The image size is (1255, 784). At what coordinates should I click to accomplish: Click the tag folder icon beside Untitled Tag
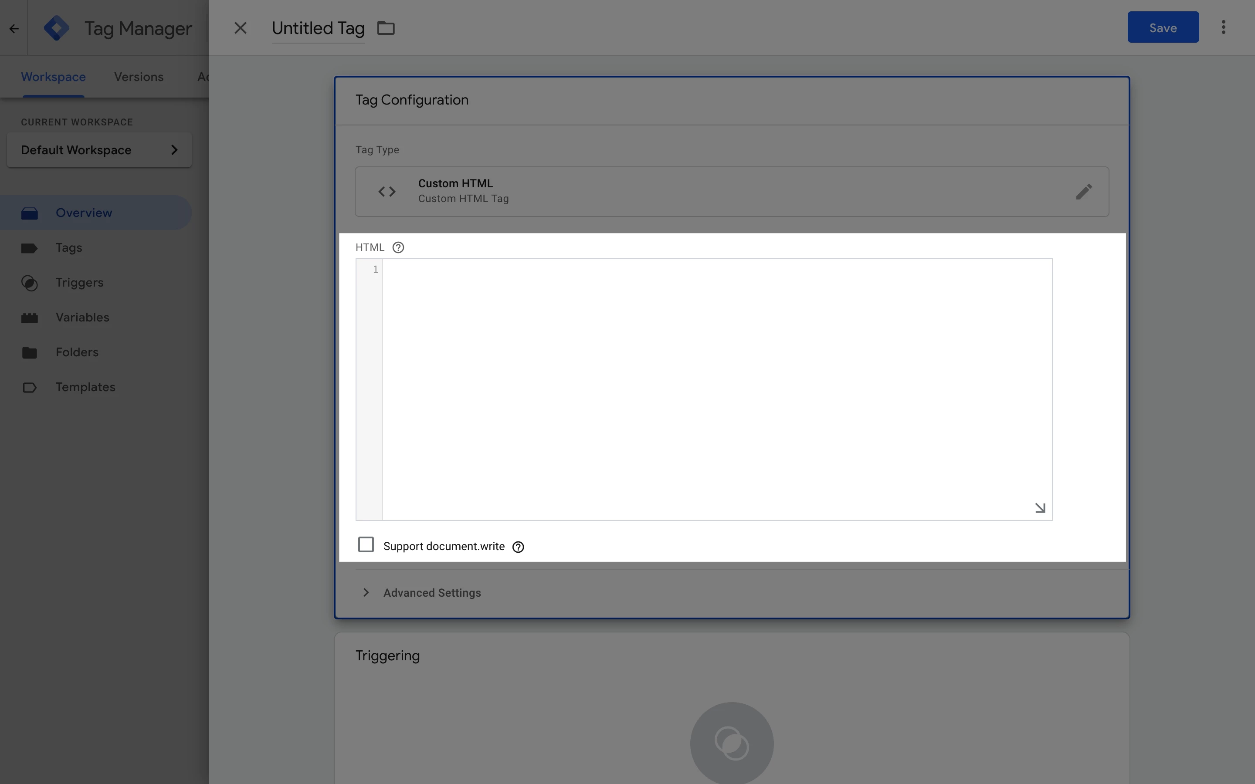click(x=385, y=28)
